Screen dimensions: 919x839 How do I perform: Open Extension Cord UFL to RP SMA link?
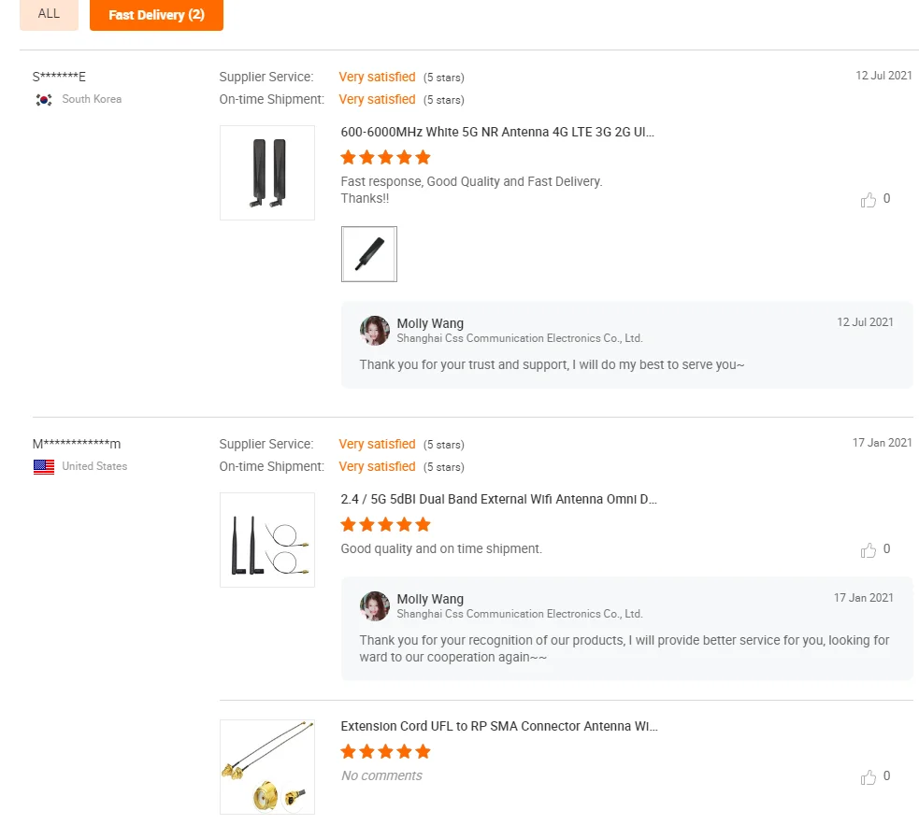pos(499,727)
